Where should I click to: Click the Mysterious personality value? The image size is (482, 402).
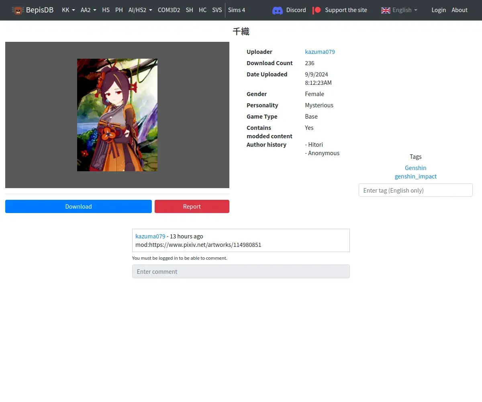point(319,105)
